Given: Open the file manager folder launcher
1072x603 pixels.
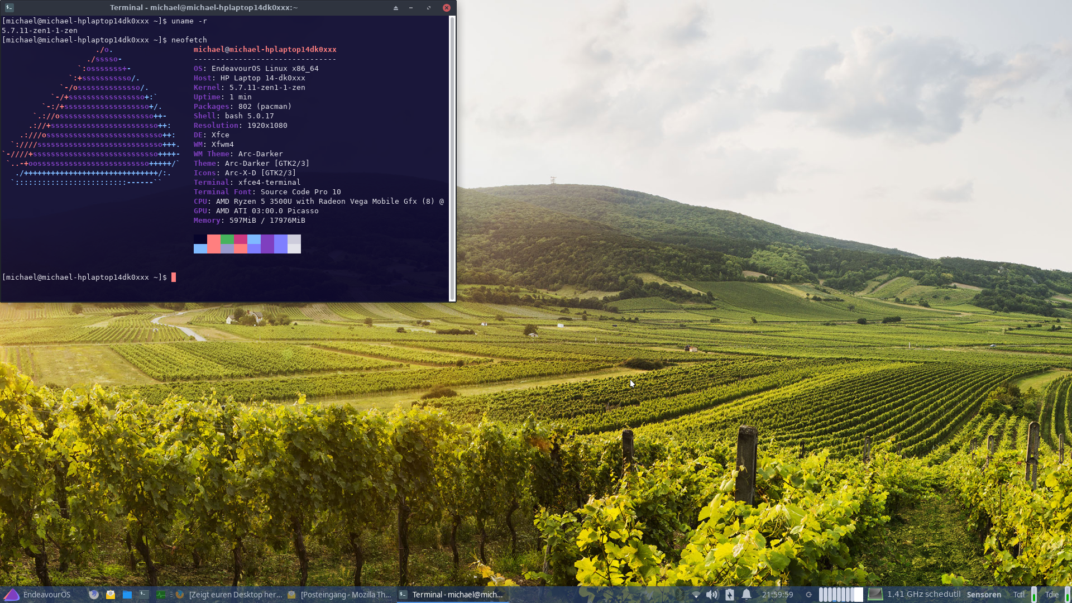Looking at the screenshot, I should tap(127, 595).
